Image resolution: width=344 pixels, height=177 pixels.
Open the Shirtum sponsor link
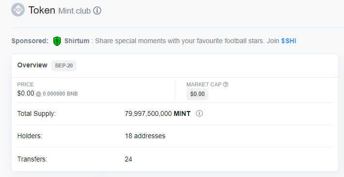77,41
